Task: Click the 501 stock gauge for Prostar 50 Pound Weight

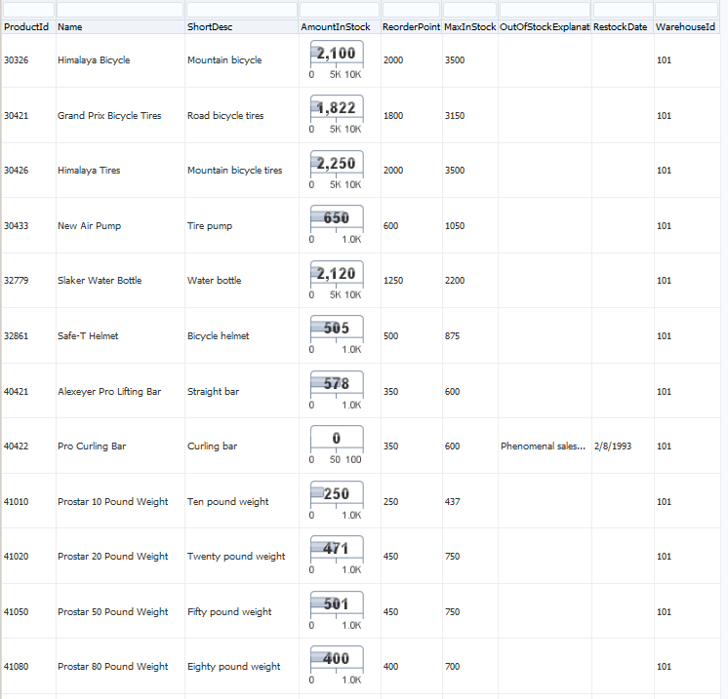Action: [x=337, y=611]
